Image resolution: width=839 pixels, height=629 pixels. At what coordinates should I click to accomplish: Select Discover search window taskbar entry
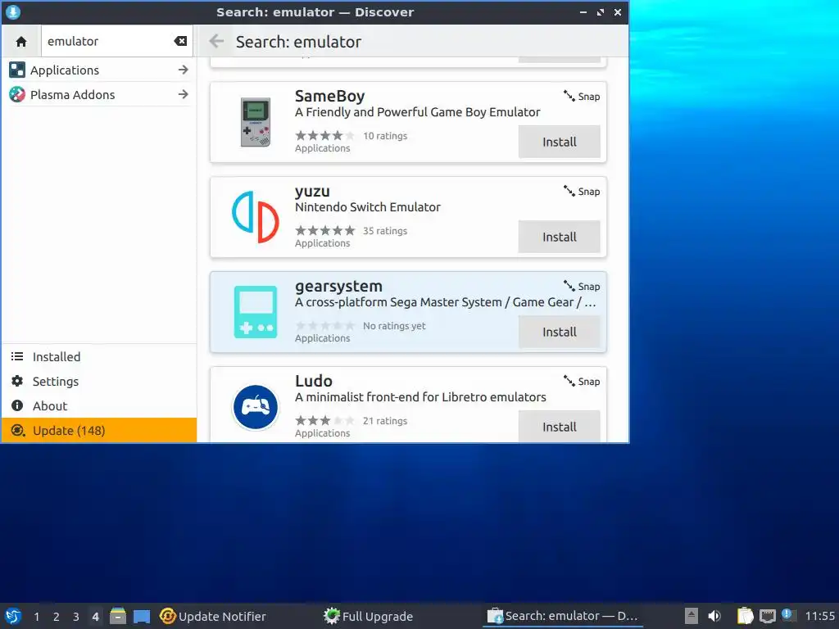coord(563,617)
